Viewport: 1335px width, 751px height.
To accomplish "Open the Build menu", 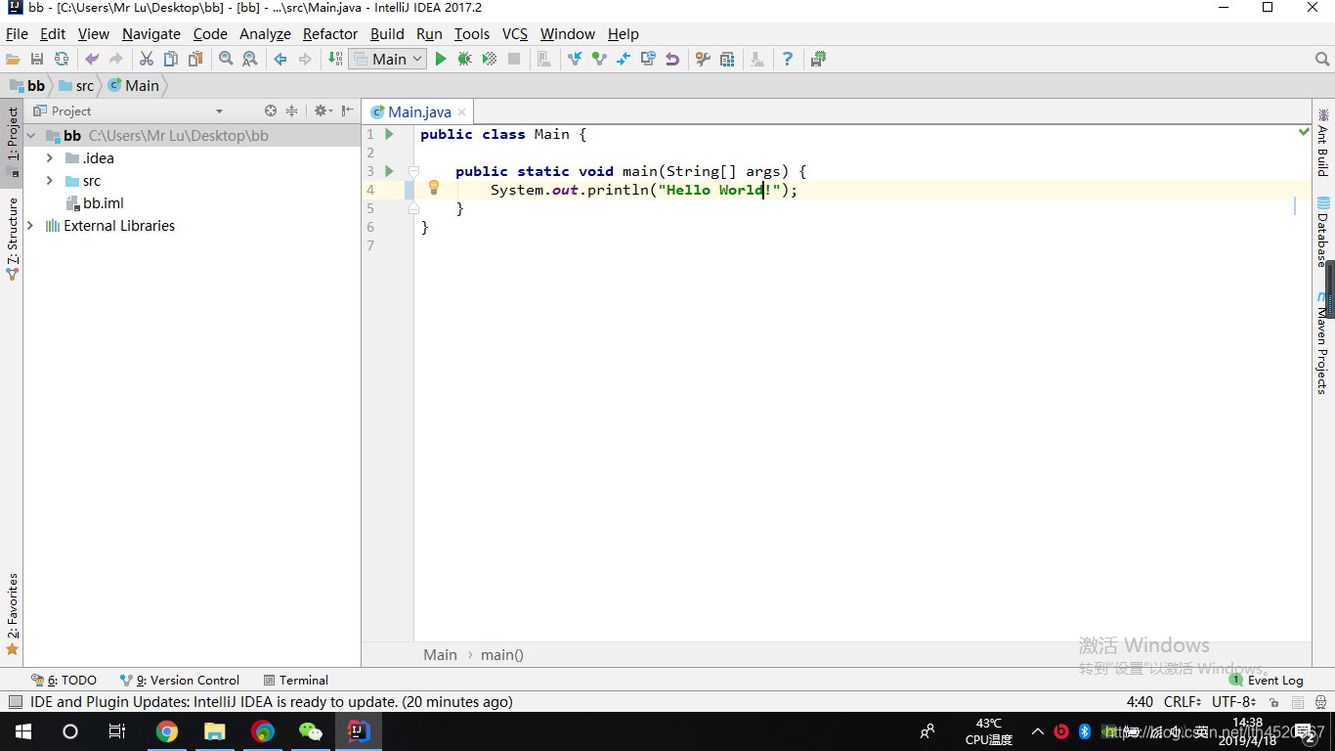I will (387, 33).
